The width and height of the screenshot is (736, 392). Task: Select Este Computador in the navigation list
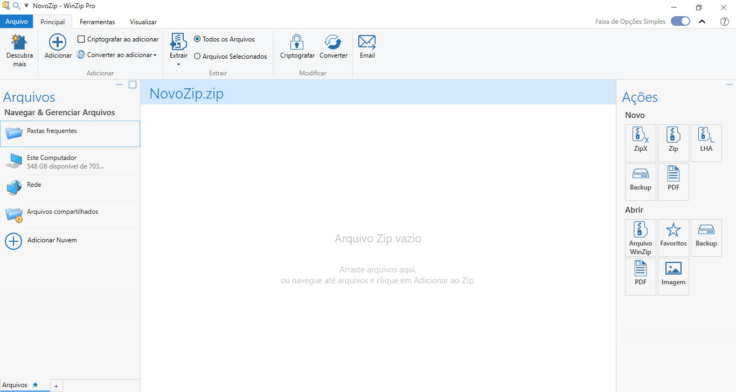pyautogui.click(x=52, y=162)
